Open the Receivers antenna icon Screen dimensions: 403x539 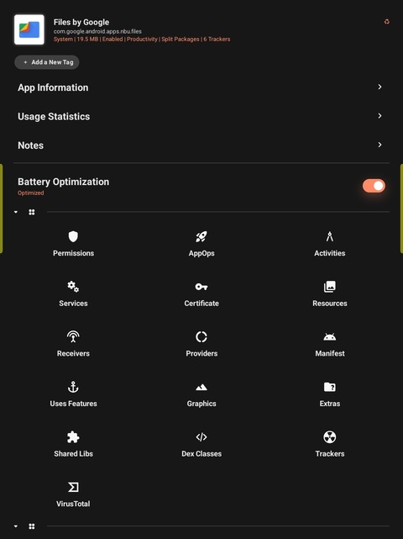[x=73, y=336]
